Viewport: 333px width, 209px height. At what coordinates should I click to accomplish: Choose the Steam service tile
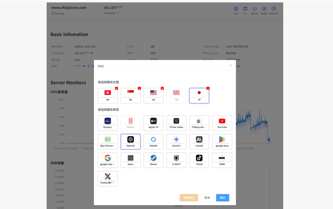click(x=153, y=160)
